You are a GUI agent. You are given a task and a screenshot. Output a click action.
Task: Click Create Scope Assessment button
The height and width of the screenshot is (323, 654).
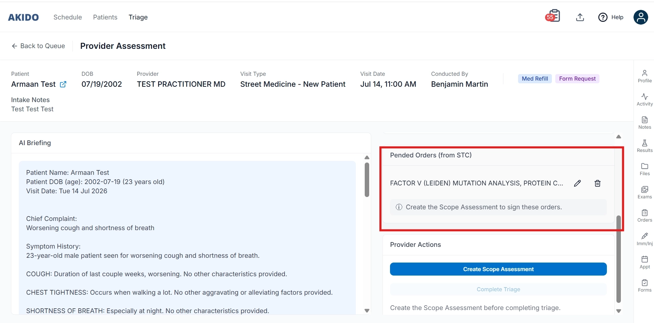(498, 269)
